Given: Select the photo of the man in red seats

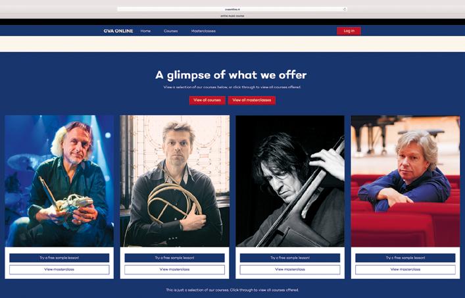Looking at the screenshot, I should click(x=405, y=181).
